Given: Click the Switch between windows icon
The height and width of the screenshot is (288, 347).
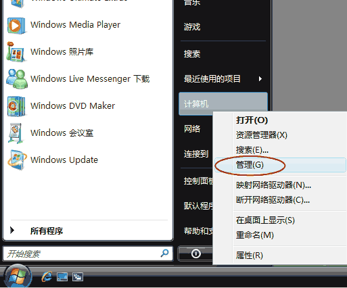Looking at the screenshot, I should pos(78,277).
